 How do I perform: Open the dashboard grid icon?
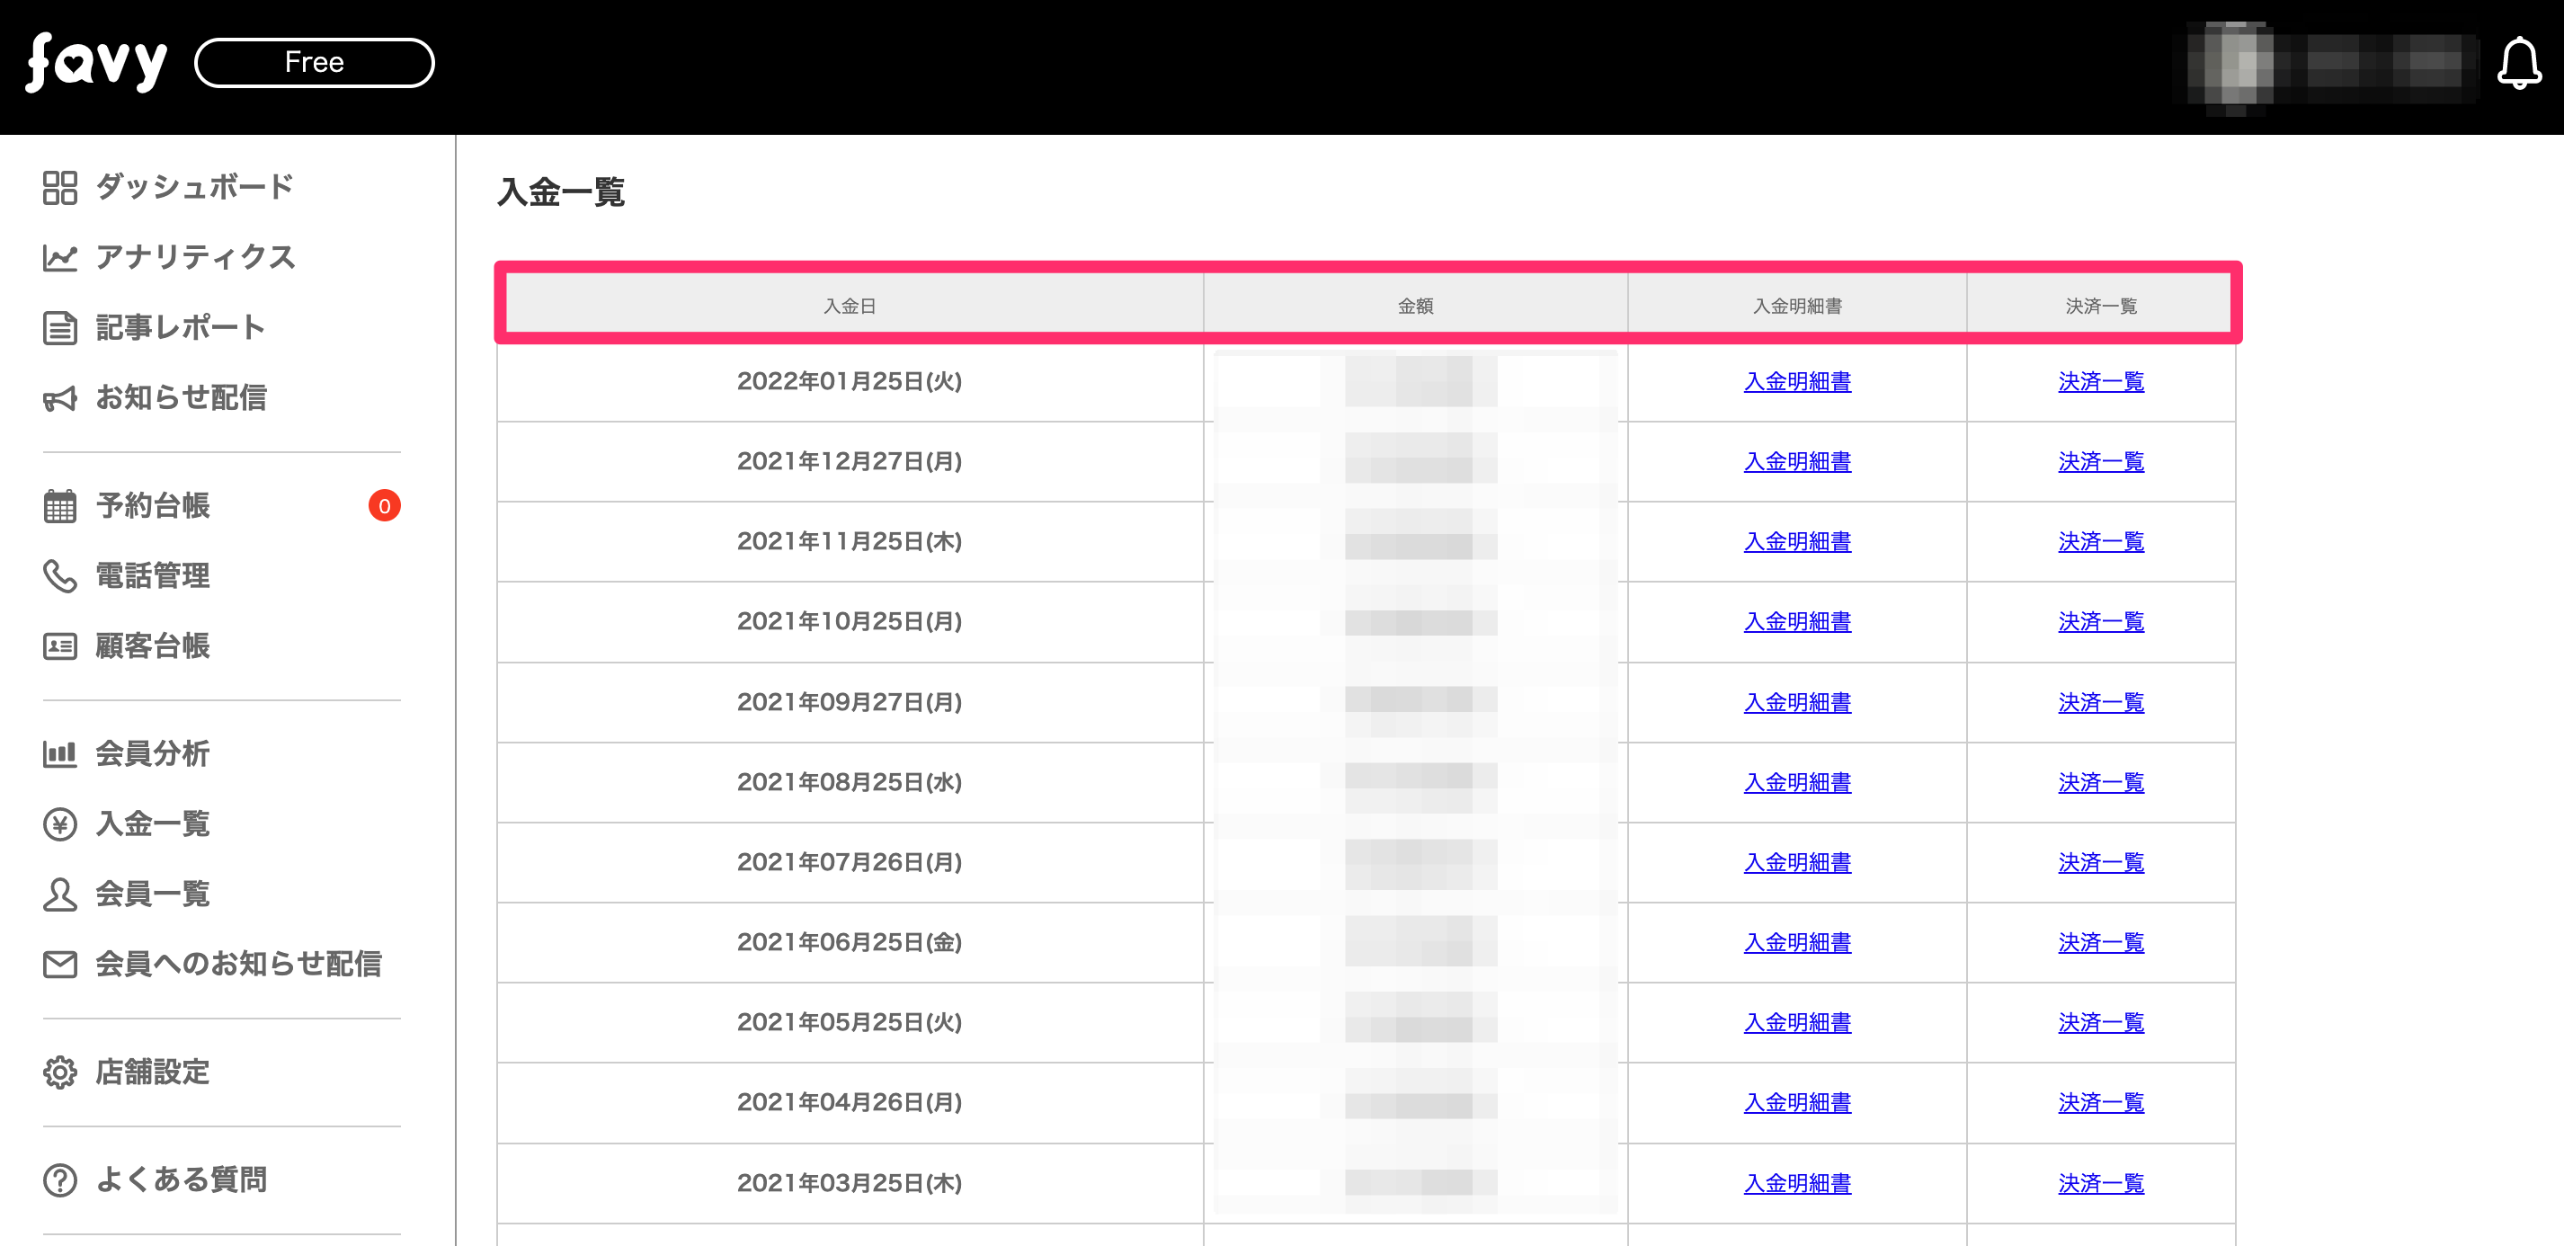[59, 187]
